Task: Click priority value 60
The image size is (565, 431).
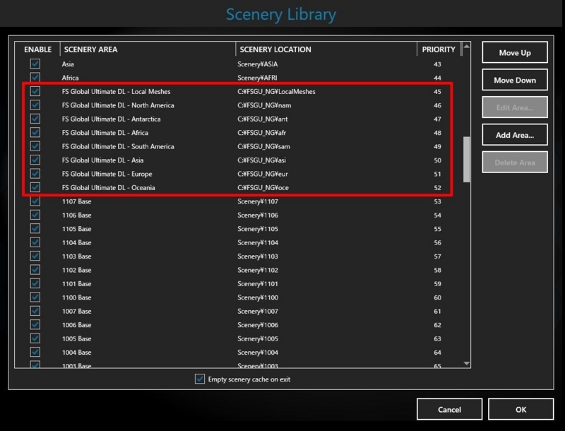Action: pyautogui.click(x=437, y=297)
